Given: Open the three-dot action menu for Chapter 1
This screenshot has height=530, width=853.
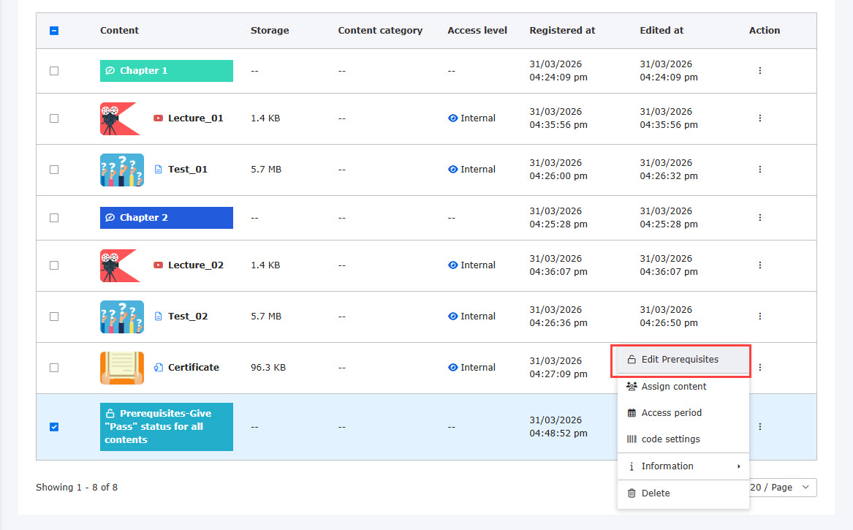Looking at the screenshot, I should [x=759, y=71].
